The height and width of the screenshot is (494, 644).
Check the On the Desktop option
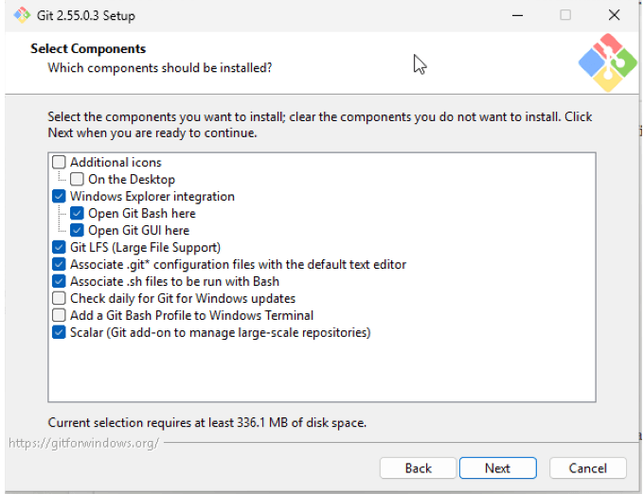click(77, 179)
